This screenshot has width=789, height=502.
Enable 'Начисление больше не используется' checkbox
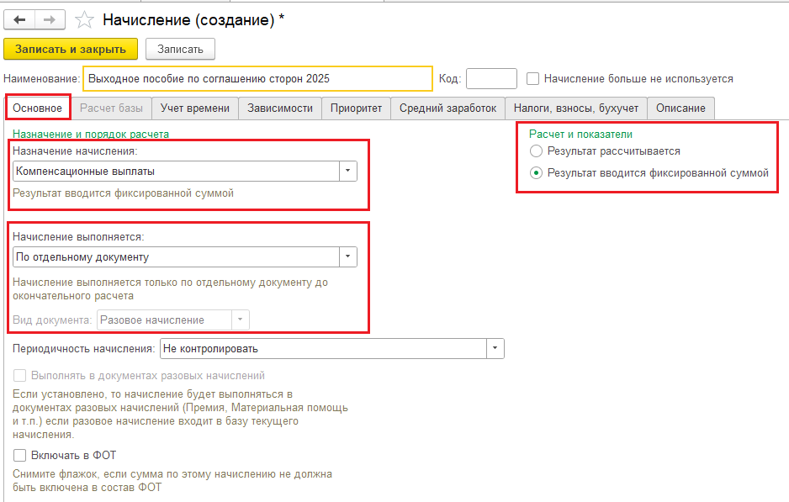pos(532,78)
